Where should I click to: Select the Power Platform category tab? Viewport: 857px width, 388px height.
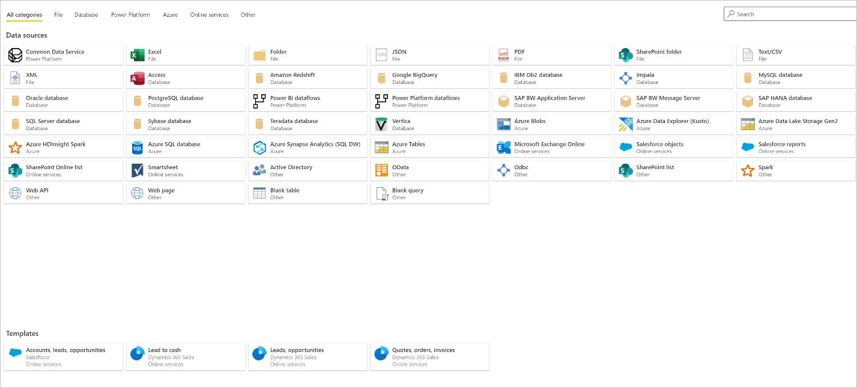coord(130,15)
